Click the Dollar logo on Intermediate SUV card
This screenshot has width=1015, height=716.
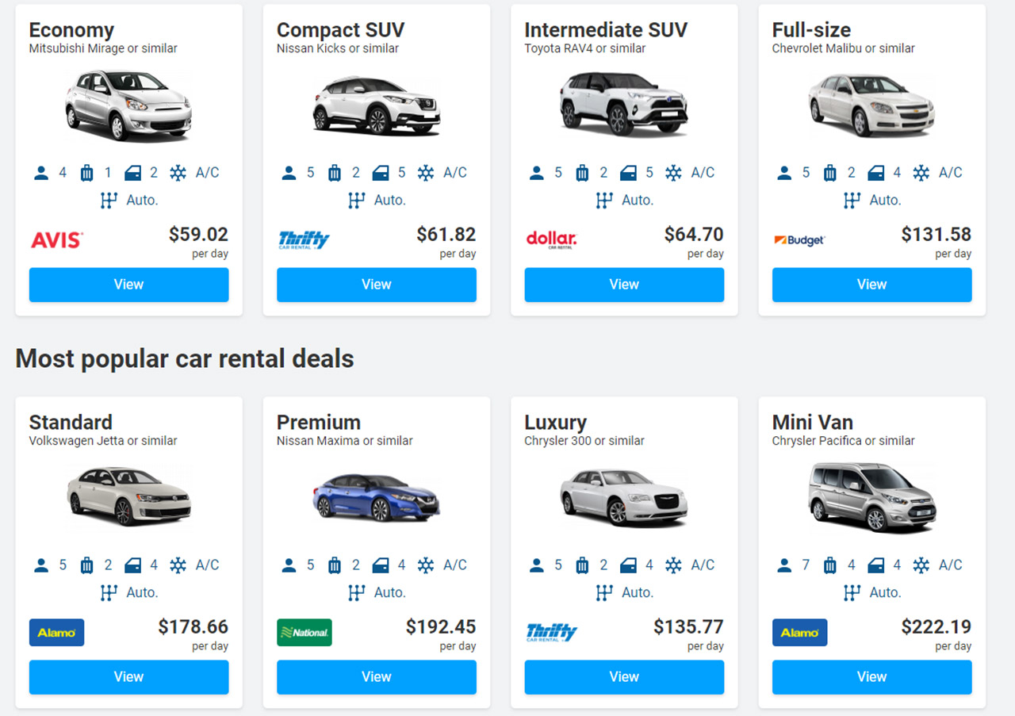551,239
